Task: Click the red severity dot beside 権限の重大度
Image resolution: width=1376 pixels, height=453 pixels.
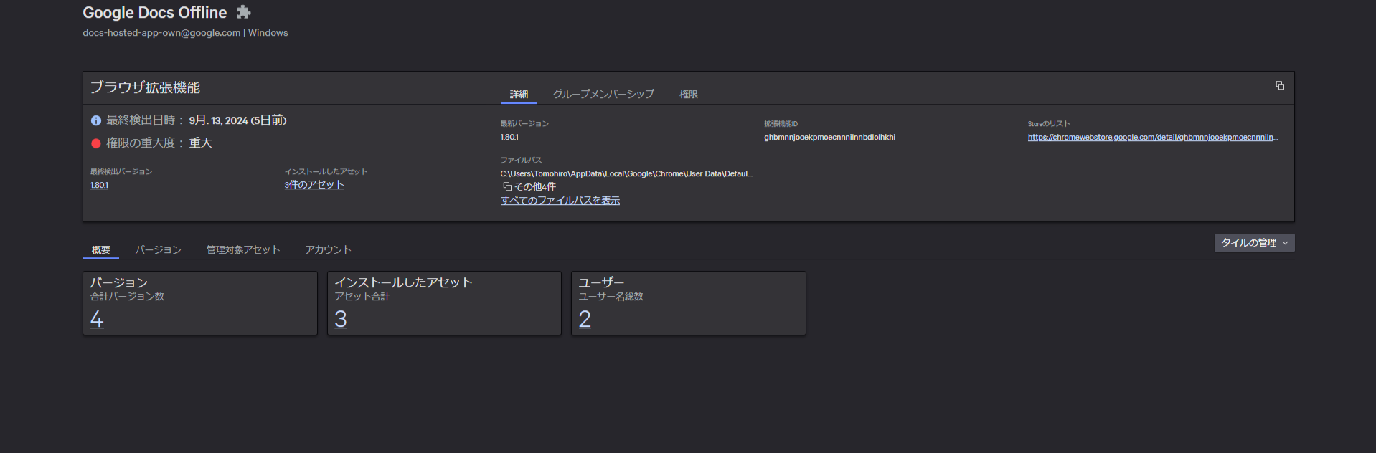Action: (x=96, y=143)
